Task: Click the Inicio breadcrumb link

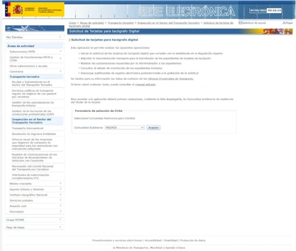Action: [x=72, y=23]
